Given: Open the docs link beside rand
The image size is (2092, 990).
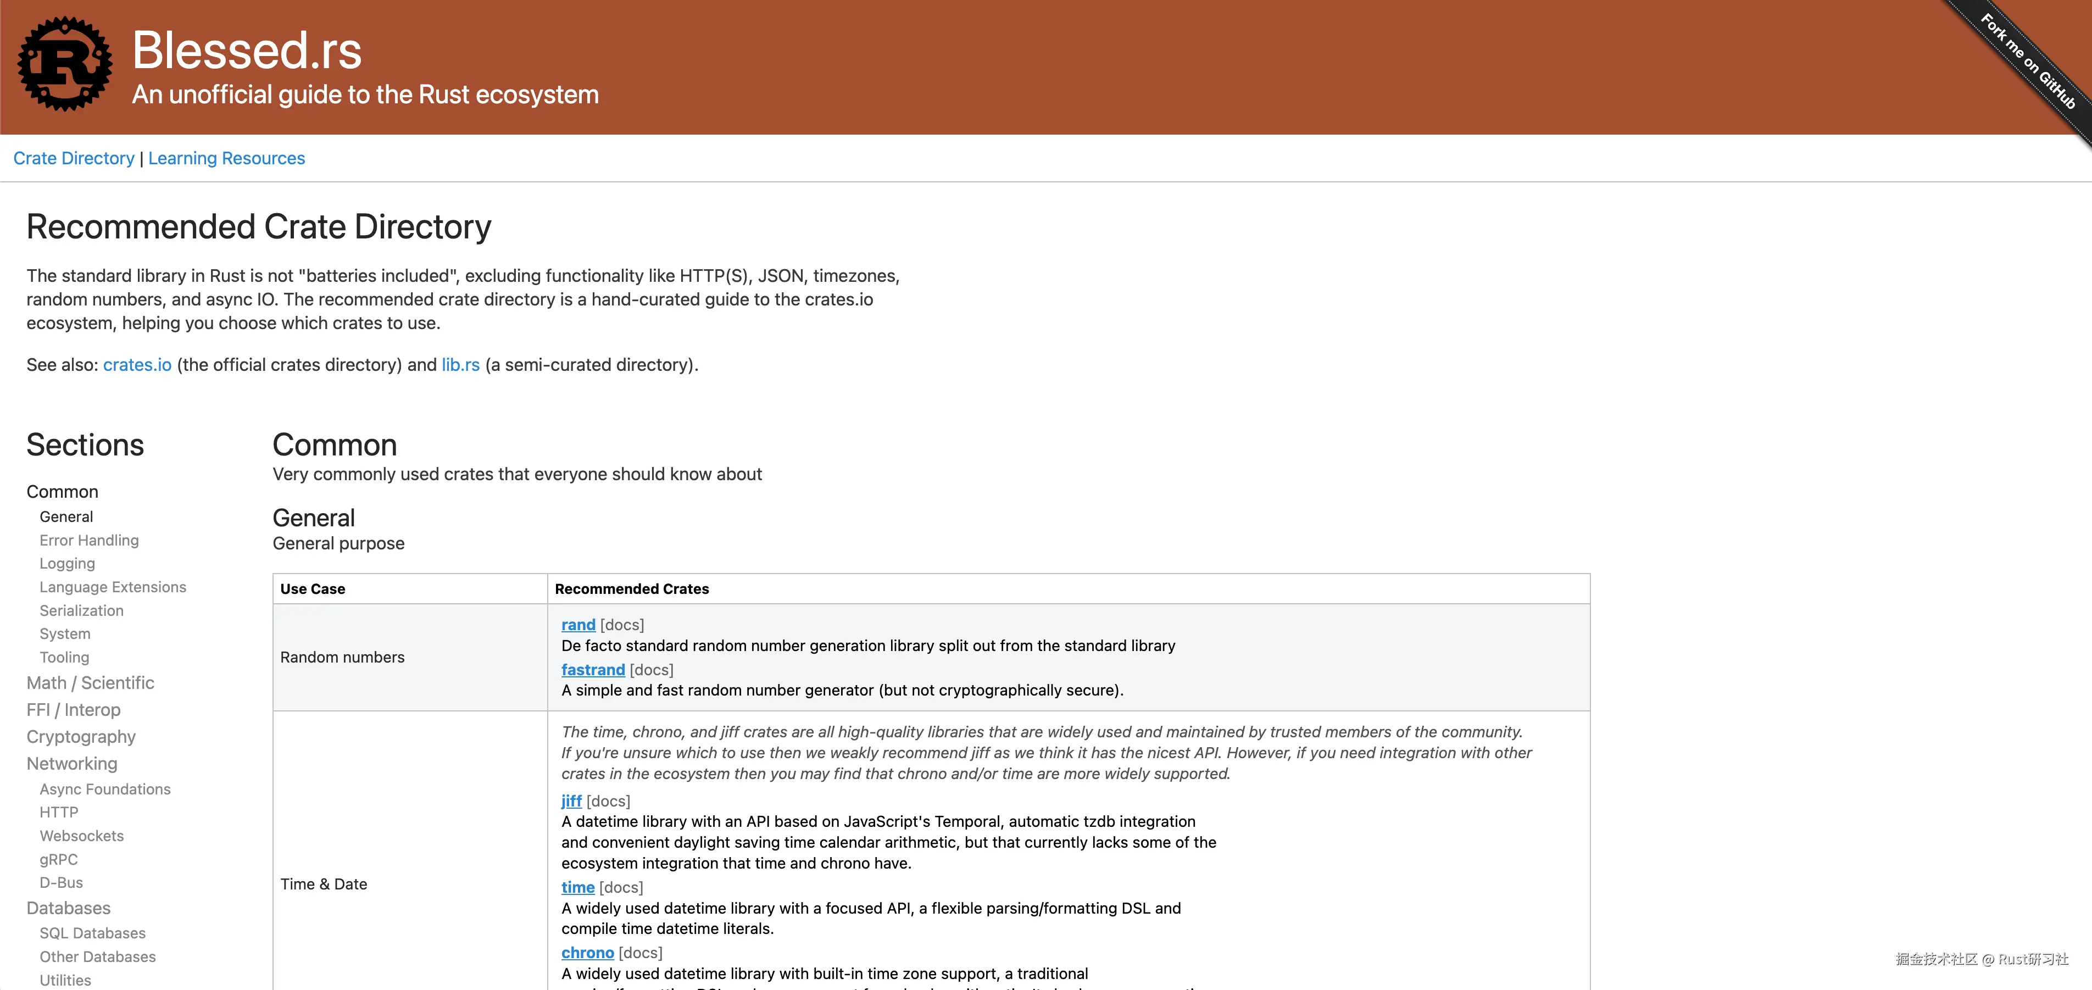Looking at the screenshot, I should pos(622,625).
